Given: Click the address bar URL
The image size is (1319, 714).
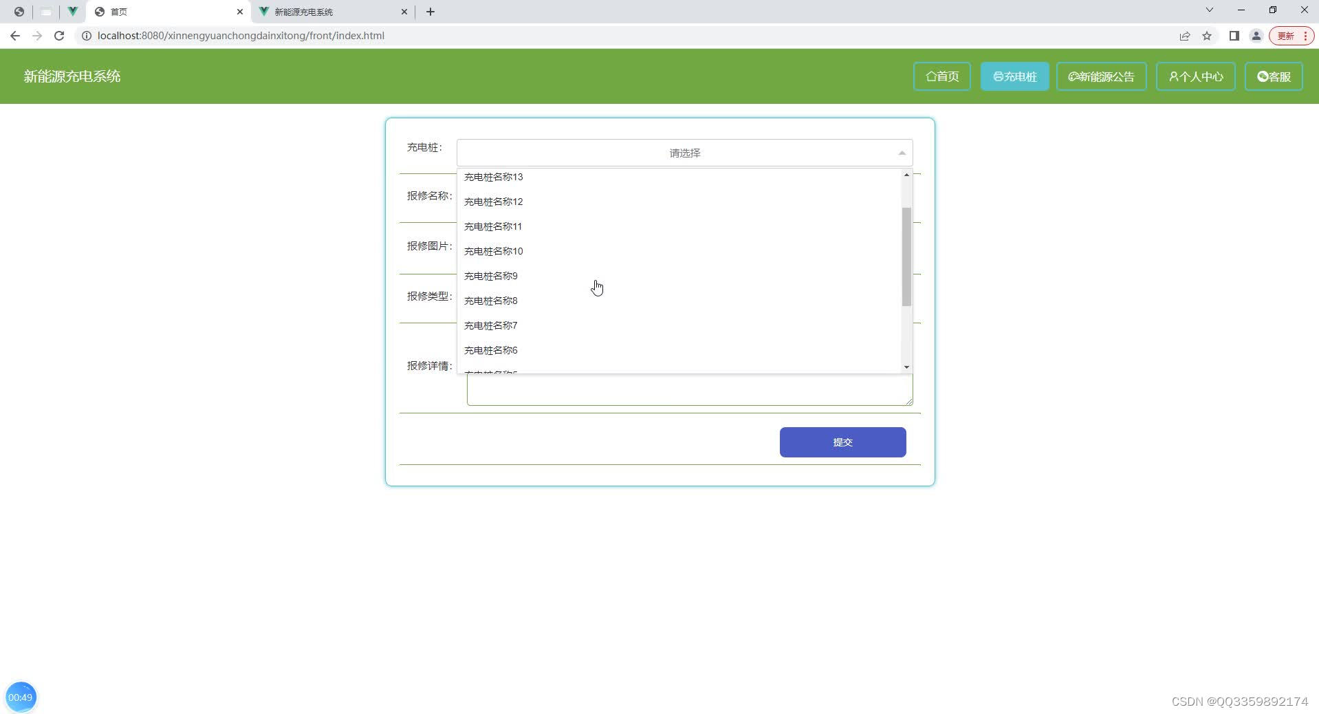Looking at the screenshot, I should [241, 36].
